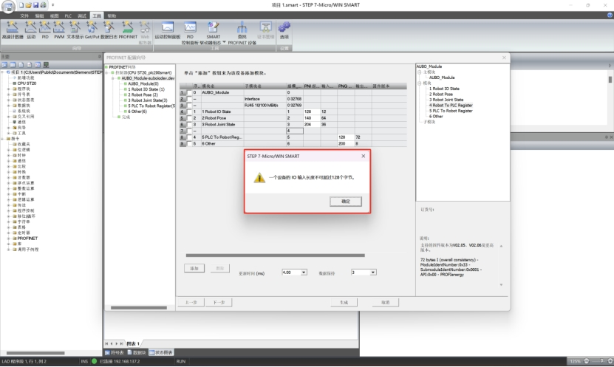
Task: Open the 数据保持 dropdown showing 3
Action: tap(373, 272)
